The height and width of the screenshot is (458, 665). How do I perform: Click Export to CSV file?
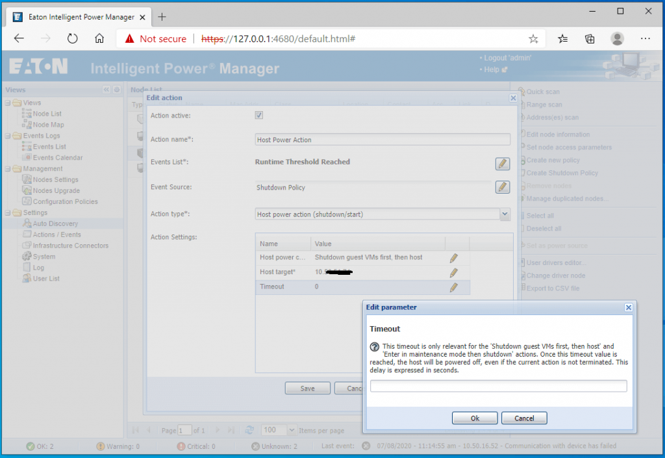point(553,288)
